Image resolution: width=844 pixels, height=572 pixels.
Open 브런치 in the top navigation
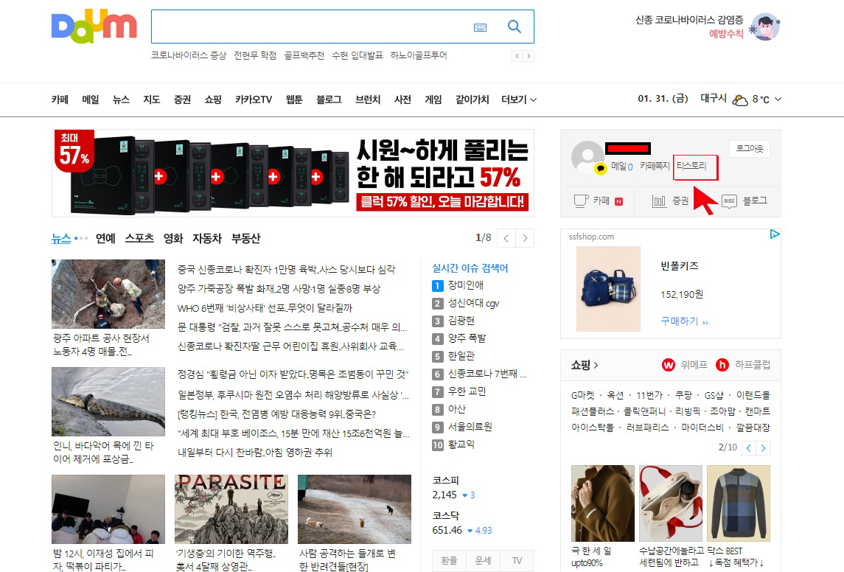tap(368, 100)
